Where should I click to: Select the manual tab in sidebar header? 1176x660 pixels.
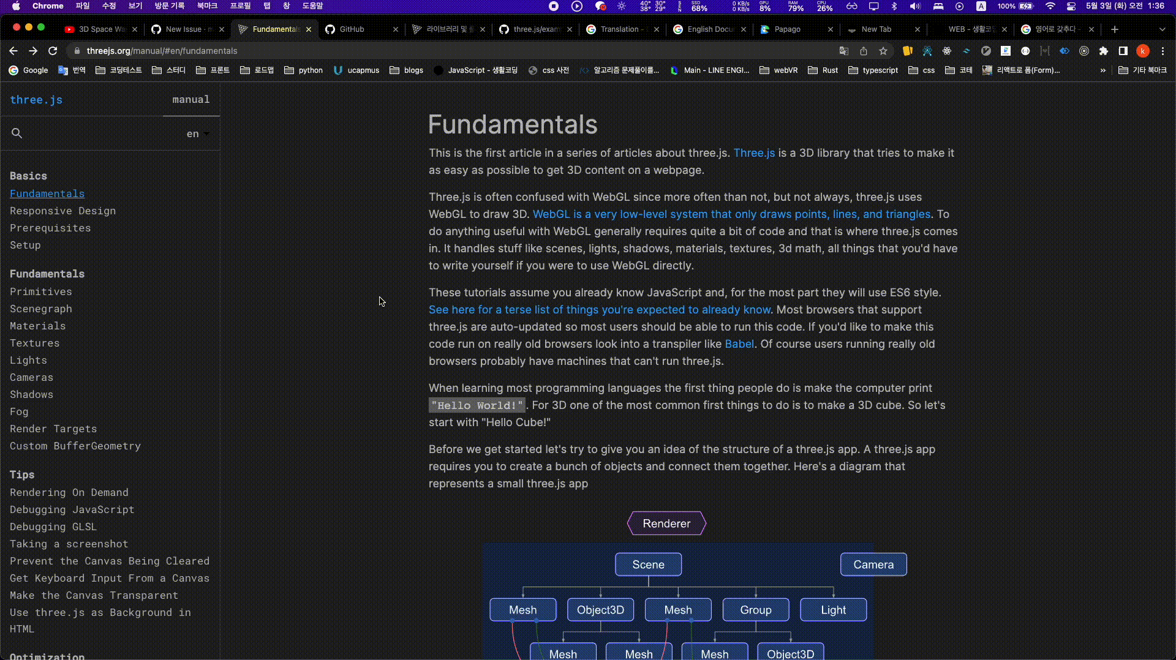pos(191,99)
